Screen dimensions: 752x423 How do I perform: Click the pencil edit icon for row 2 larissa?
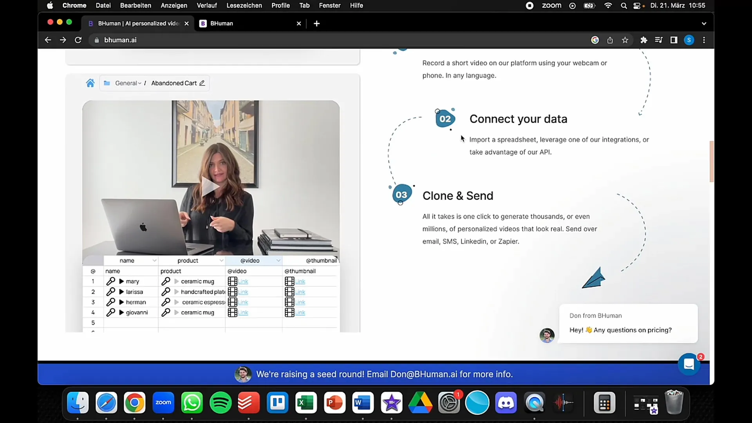pos(110,292)
